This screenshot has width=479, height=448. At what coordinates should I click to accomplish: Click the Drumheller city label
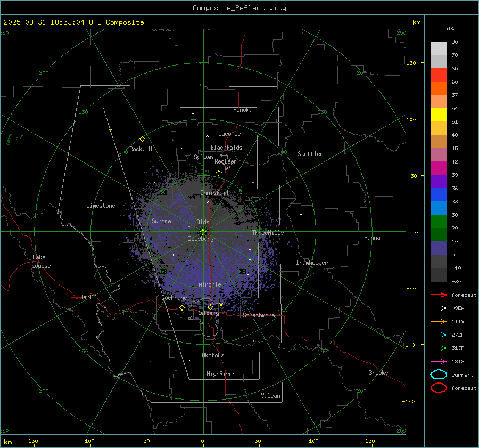pos(312,263)
